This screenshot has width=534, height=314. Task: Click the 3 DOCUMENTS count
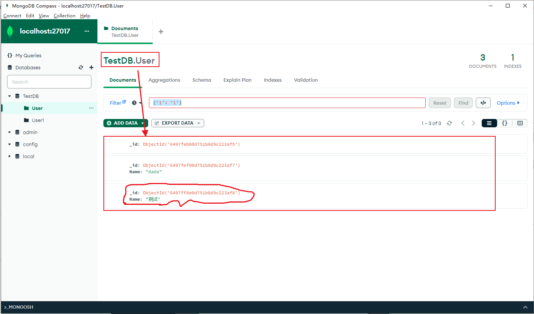tap(483, 61)
